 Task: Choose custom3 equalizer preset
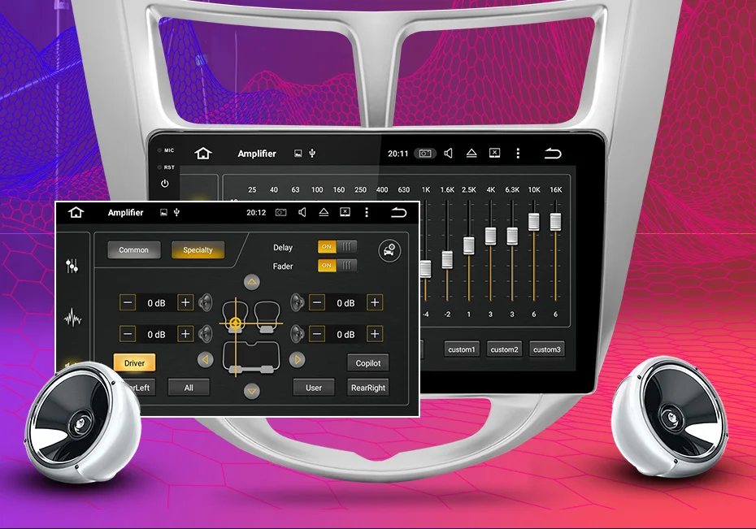pyautogui.click(x=547, y=349)
